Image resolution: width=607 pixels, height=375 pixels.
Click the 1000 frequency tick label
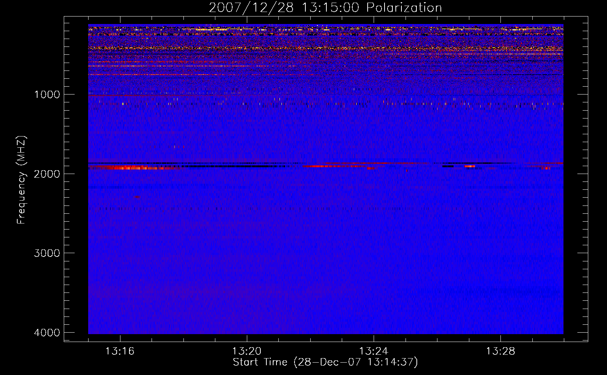point(47,94)
